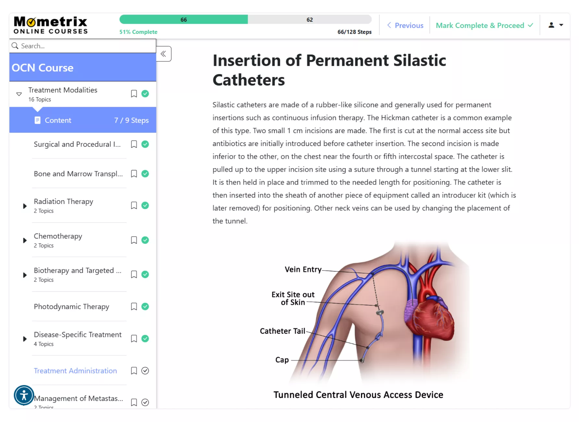Viewport: 579px width, 422px height.
Task: Open the Bone and Marrow Transplant lesson
Action: (78, 174)
